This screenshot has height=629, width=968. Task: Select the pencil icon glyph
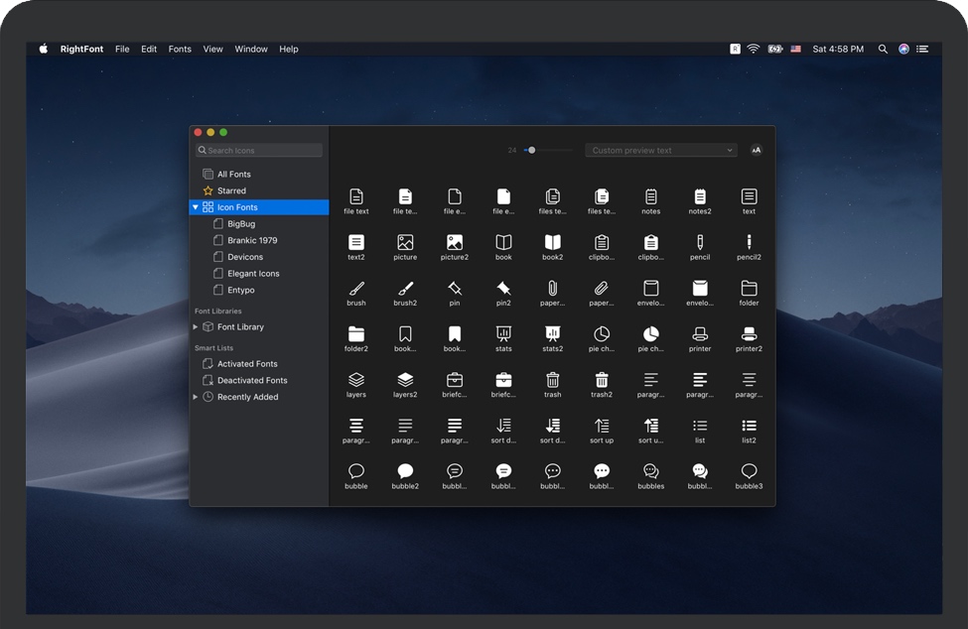click(x=700, y=242)
